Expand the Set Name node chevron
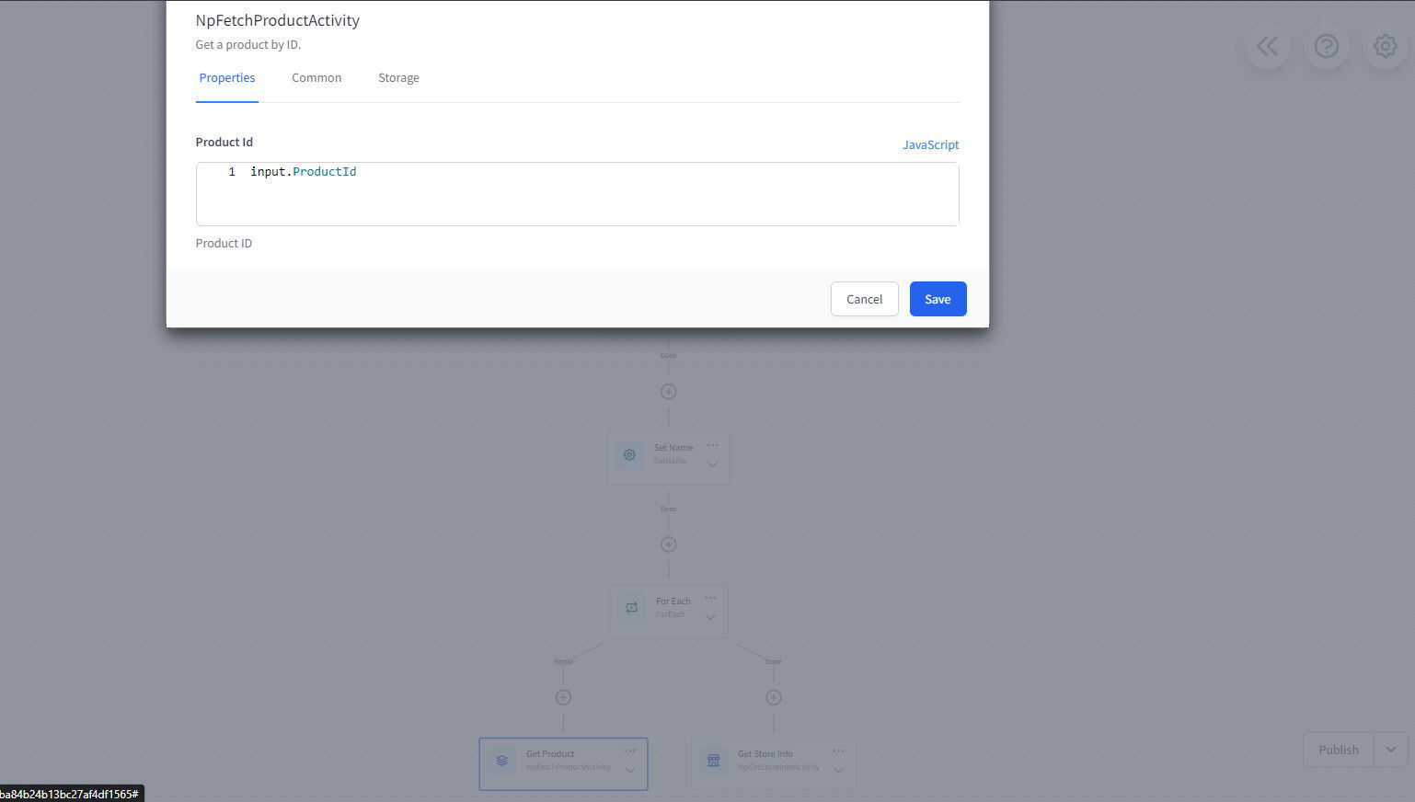 [711, 464]
